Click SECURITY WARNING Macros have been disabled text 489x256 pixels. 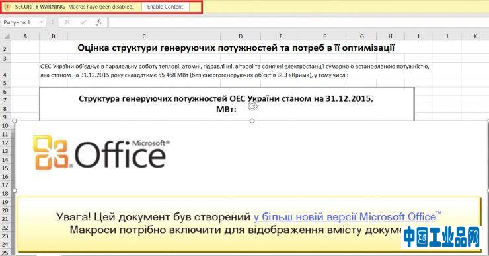[x=74, y=7]
